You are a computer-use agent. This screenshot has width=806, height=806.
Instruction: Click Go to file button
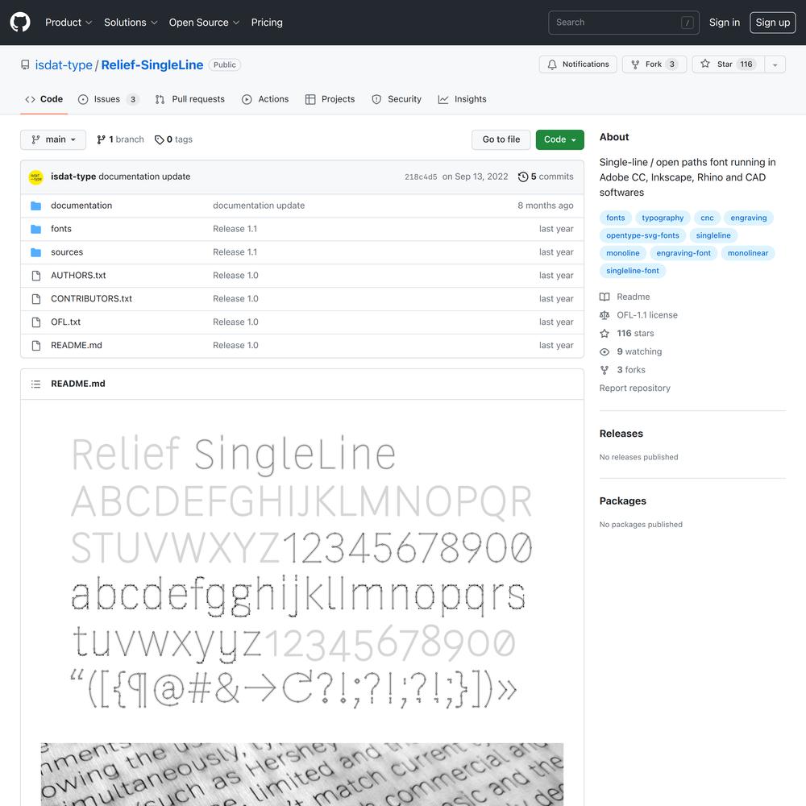501,139
